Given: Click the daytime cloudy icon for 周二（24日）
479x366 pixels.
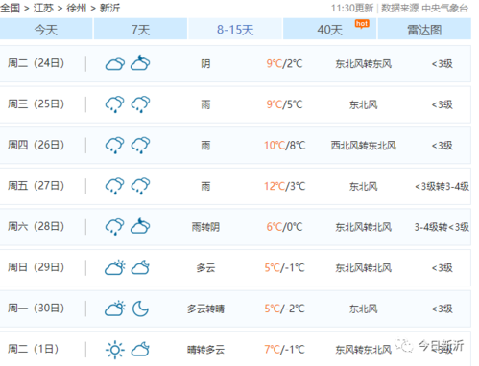Looking at the screenshot, I should pos(115,63).
